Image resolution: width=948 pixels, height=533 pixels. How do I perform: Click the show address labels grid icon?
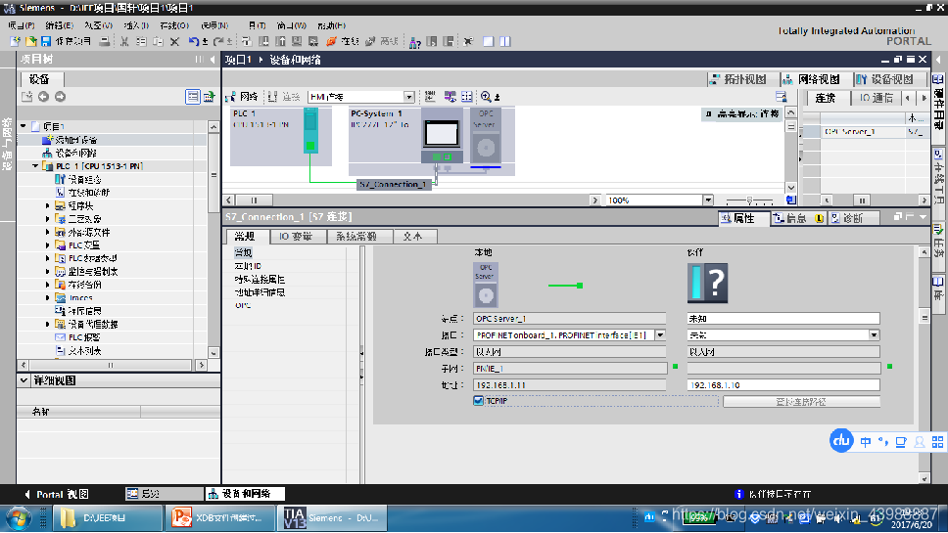click(x=467, y=97)
